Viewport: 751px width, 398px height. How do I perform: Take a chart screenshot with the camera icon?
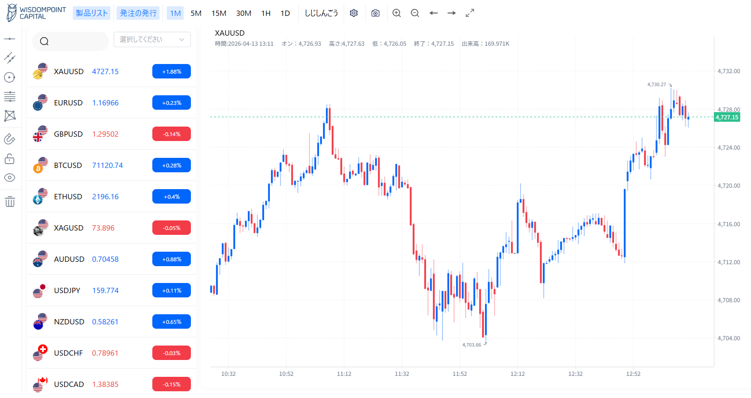point(375,13)
